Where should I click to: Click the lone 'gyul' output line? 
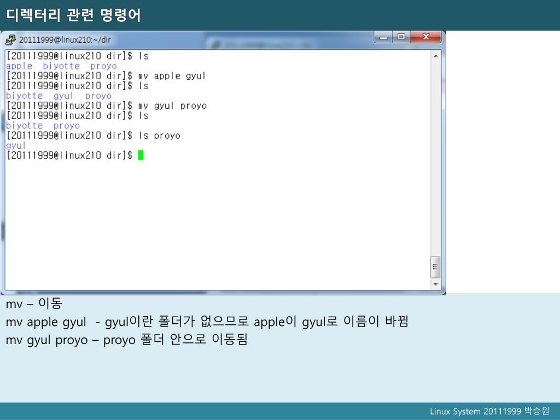click(x=16, y=145)
